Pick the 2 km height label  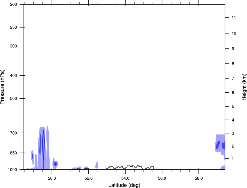(x=233, y=146)
